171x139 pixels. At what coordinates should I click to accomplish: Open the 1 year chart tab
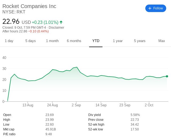pyautogui.click(x=118, y=41)
